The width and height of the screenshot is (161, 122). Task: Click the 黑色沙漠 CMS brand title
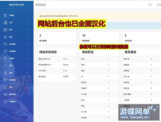(x=17, y=5)
